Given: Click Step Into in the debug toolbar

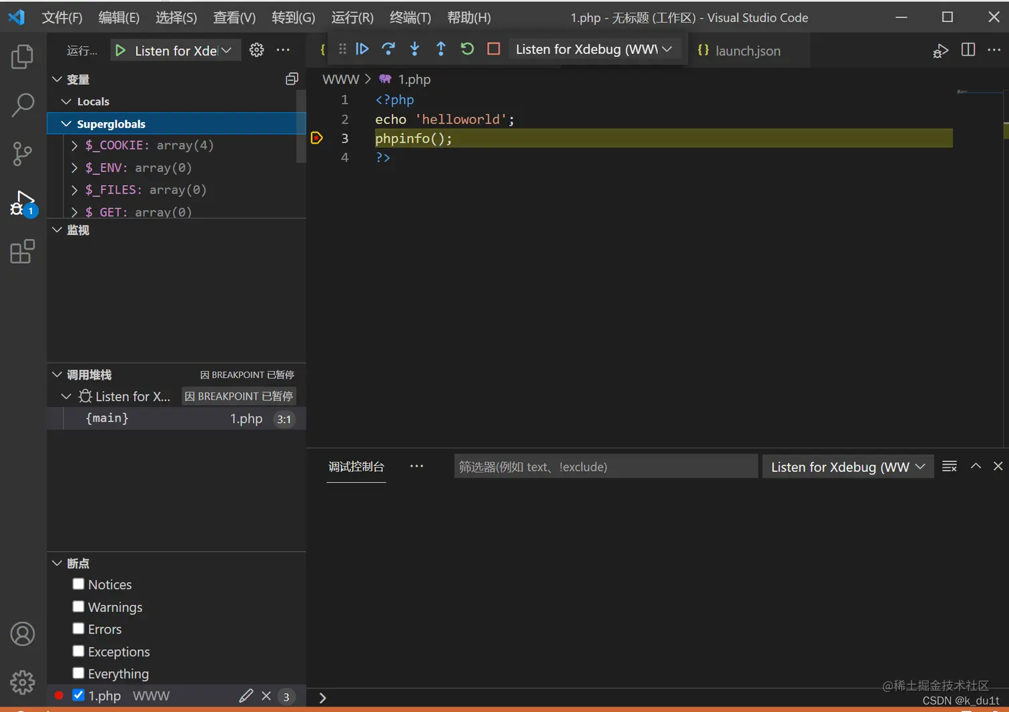Looking at the screenshot, I should (x=414, y=49).
